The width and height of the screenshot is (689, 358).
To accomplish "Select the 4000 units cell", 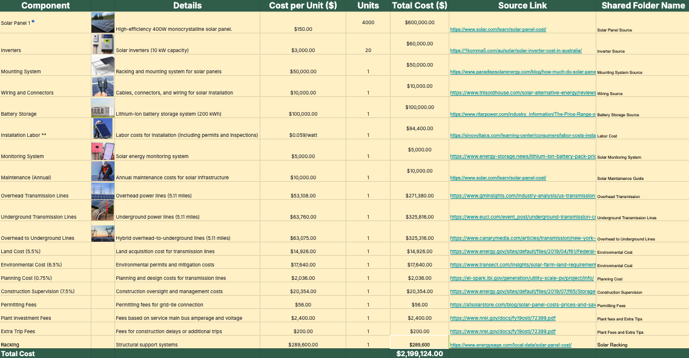I will (368, 22).
